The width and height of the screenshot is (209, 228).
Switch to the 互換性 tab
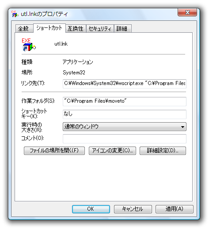76,28
